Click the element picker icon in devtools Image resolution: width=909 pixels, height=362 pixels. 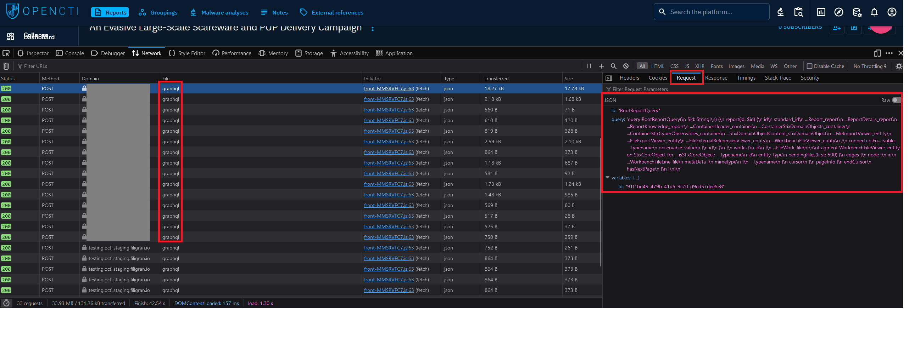pos(6,53)
